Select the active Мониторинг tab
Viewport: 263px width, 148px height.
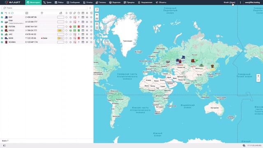tap(33, 2)
